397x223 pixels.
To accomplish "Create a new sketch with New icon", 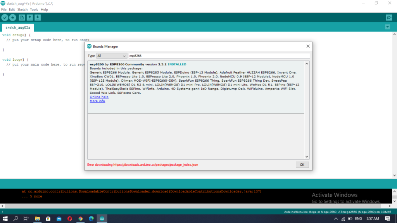I will (x=22, y=17).
